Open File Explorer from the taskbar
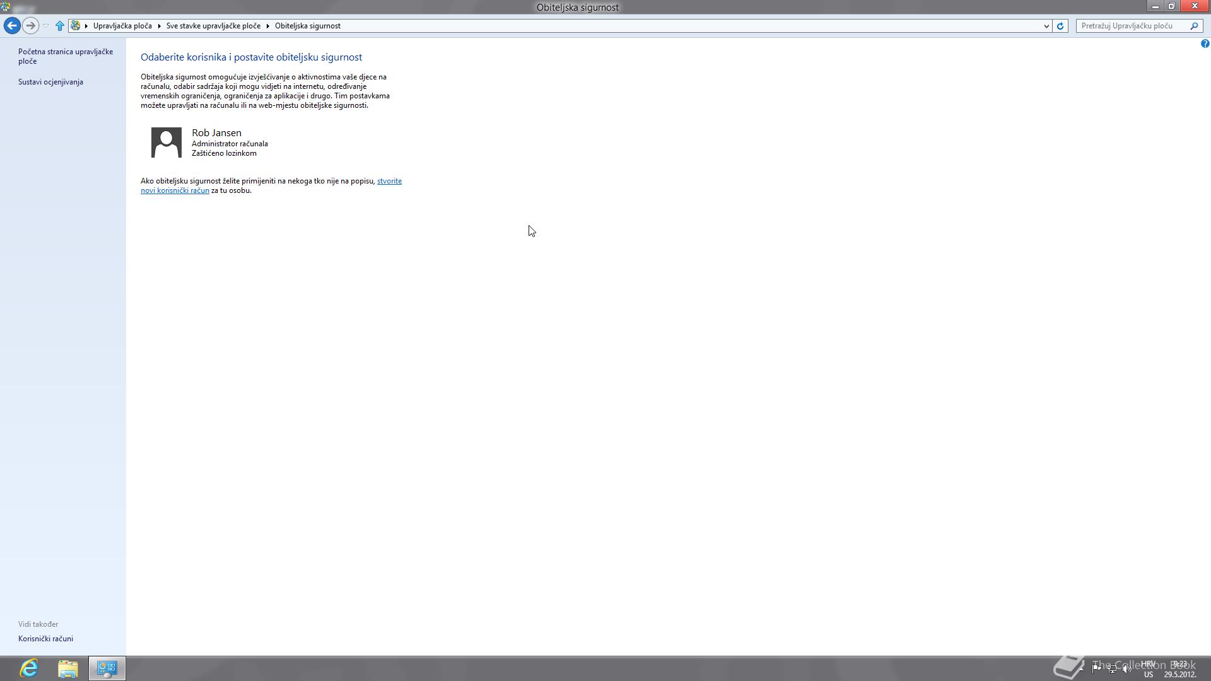 [67, 668]
